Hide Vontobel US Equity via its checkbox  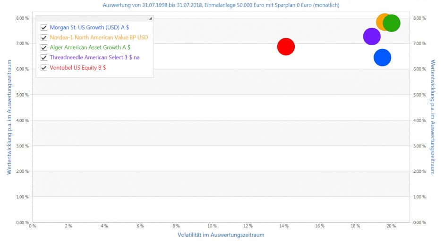point(44,68)
